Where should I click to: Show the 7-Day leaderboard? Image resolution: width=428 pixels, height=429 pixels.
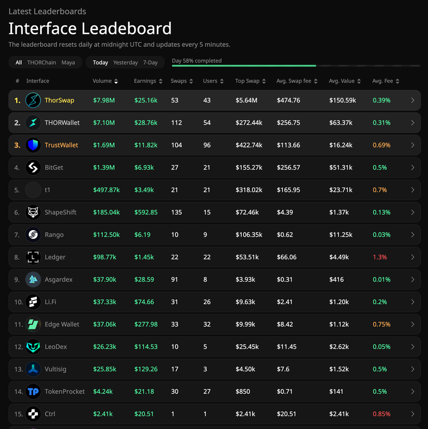tap(150, 62)
